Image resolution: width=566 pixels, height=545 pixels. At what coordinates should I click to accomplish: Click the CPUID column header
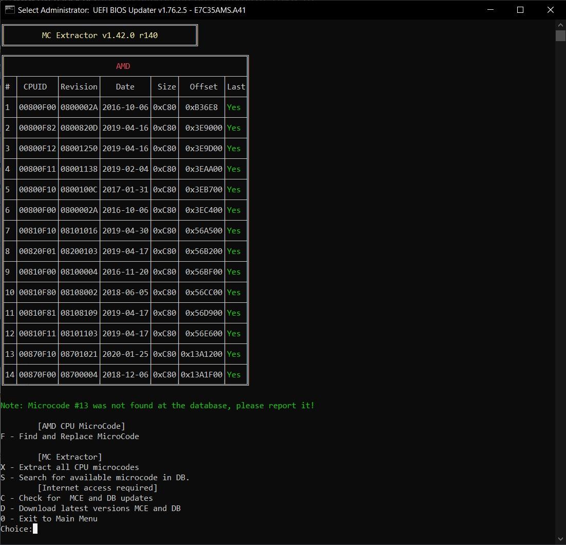(x=35, y=87)
